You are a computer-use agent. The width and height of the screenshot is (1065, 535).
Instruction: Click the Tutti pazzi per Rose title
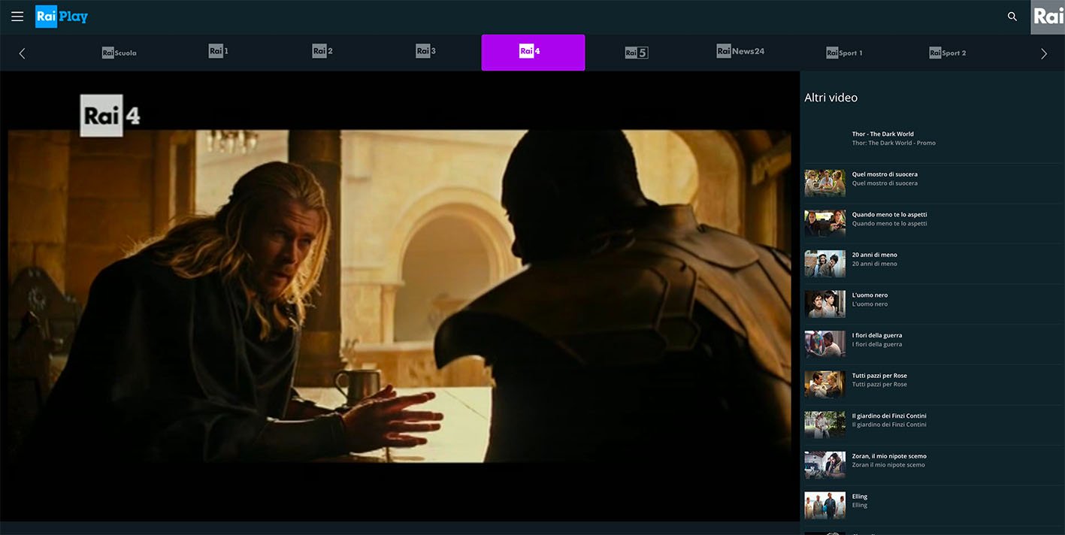[x=879, y=376]
